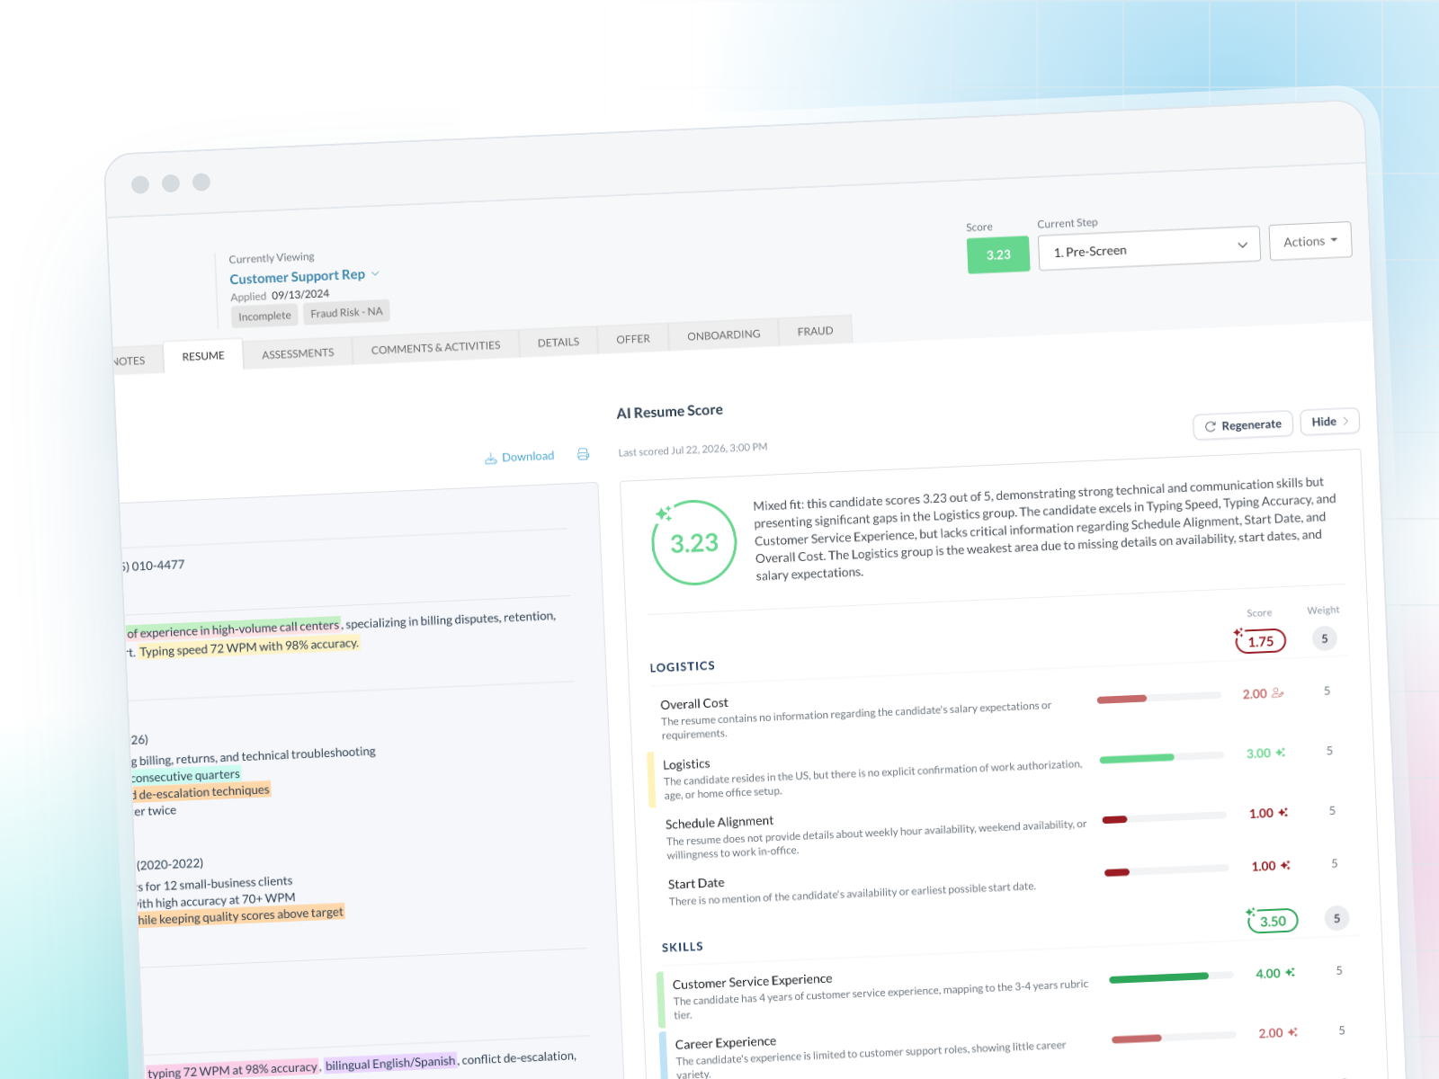Click highlighted 'bilingual English/Spanish' text
Viewport: 1439px width, 1079px height.
coord(390,1063)
